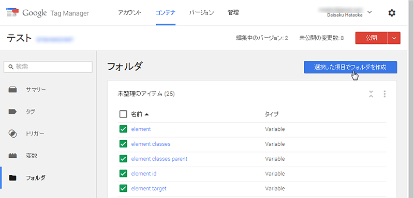Image resolution: width=414 pixels, height=198 pixels.
Task: Click the search magnifier icon
Action: pyautogui.click(x=11, y=67)
